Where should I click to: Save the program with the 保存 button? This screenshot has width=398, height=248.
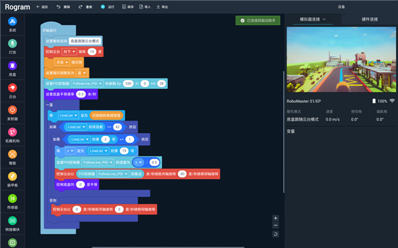(127, 7)
